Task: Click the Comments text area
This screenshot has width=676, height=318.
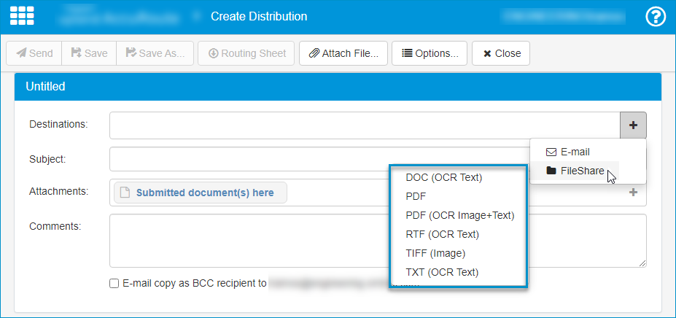Action: click(x=378, y=241)
